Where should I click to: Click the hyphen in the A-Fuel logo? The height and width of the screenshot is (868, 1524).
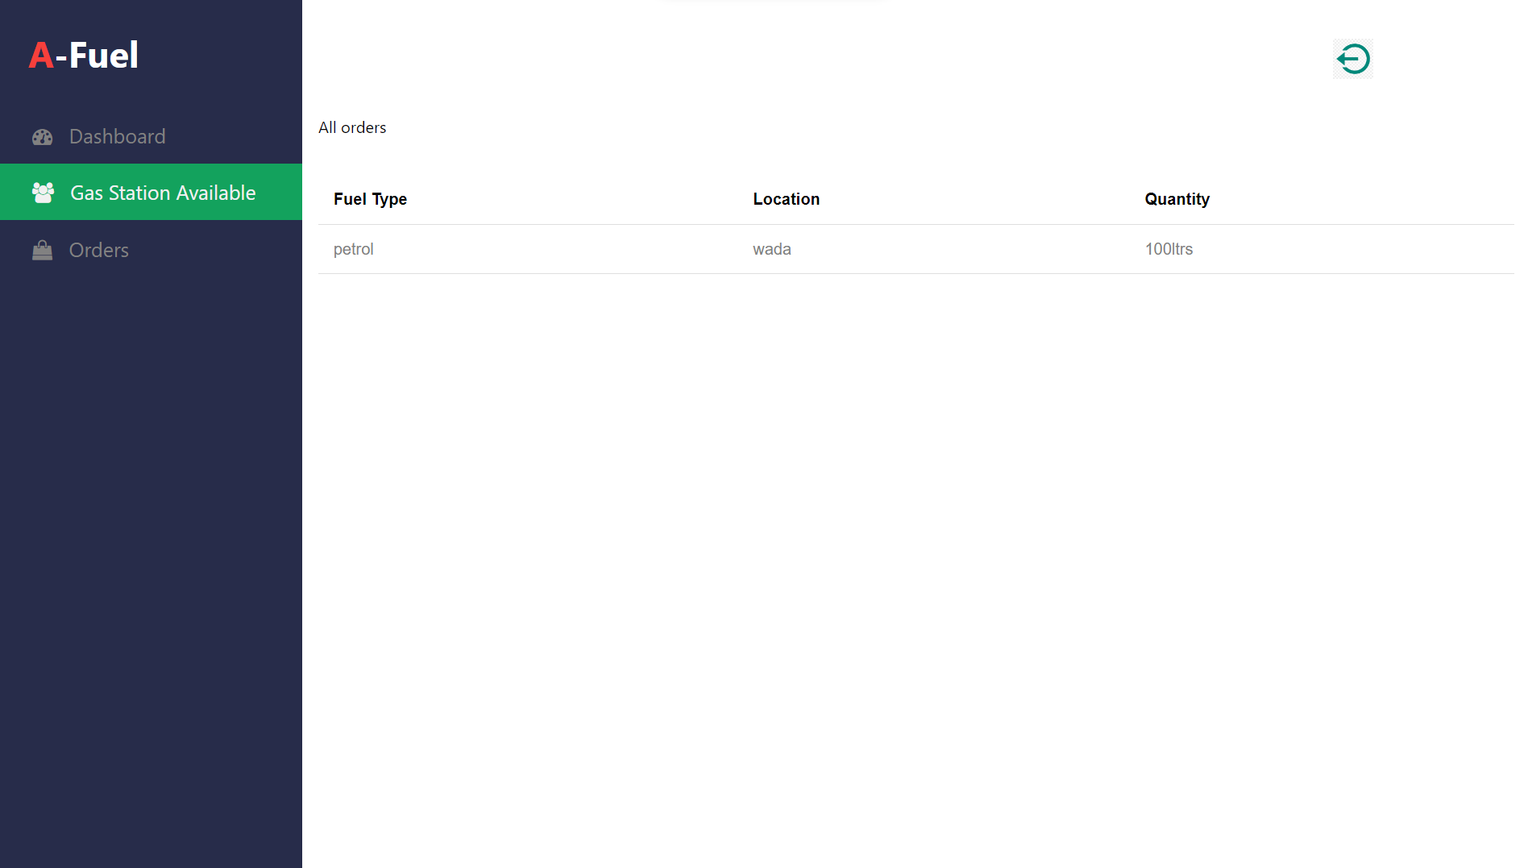61,59
